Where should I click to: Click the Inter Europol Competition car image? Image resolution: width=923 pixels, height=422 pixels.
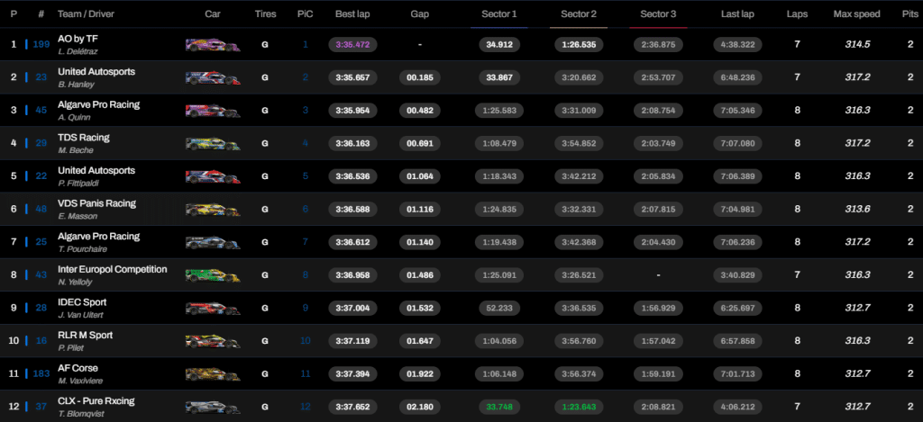point(213,275)
